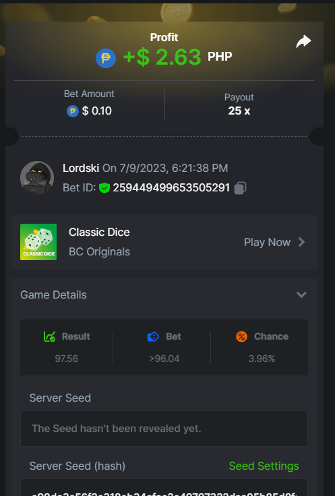Image resolution: width=335 pixels, height=496 pixels.
Task: Expand the Game Details section header
Action: (164, 294)
